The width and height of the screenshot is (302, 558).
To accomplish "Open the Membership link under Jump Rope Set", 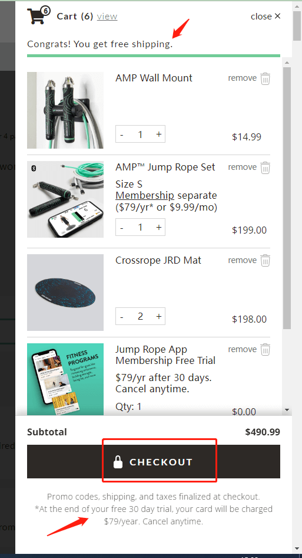I will coord(145,195).
